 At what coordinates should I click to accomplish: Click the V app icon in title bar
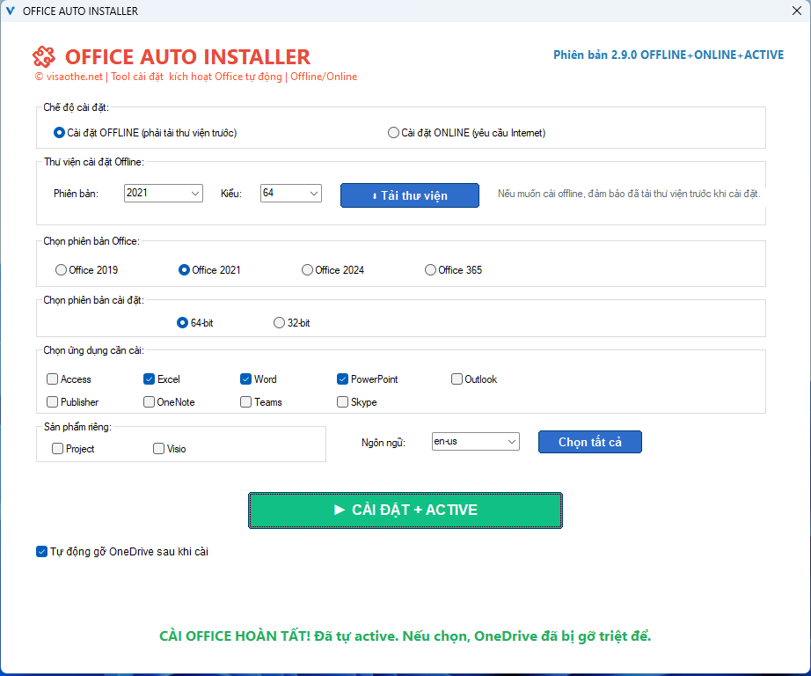(11, 11)
